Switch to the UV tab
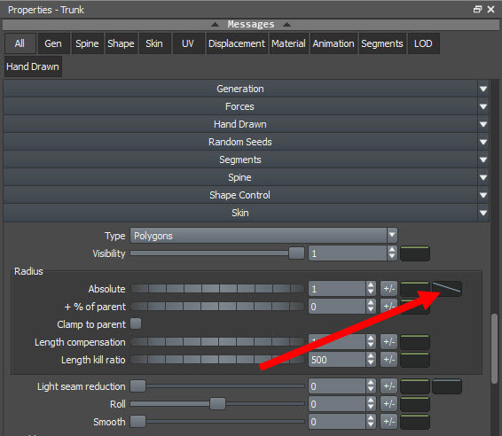This screenshot has width=502, height=436. [188, 43]
